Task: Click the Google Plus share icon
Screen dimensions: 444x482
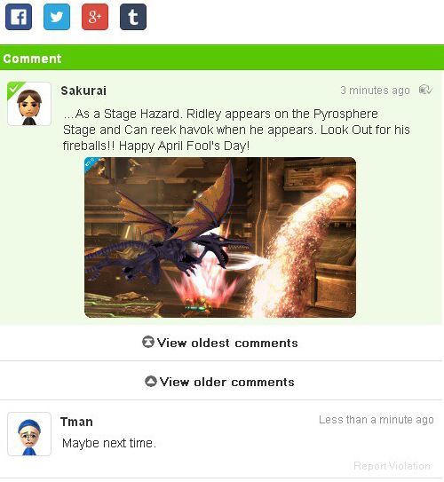Action: (x=95, y=17)
